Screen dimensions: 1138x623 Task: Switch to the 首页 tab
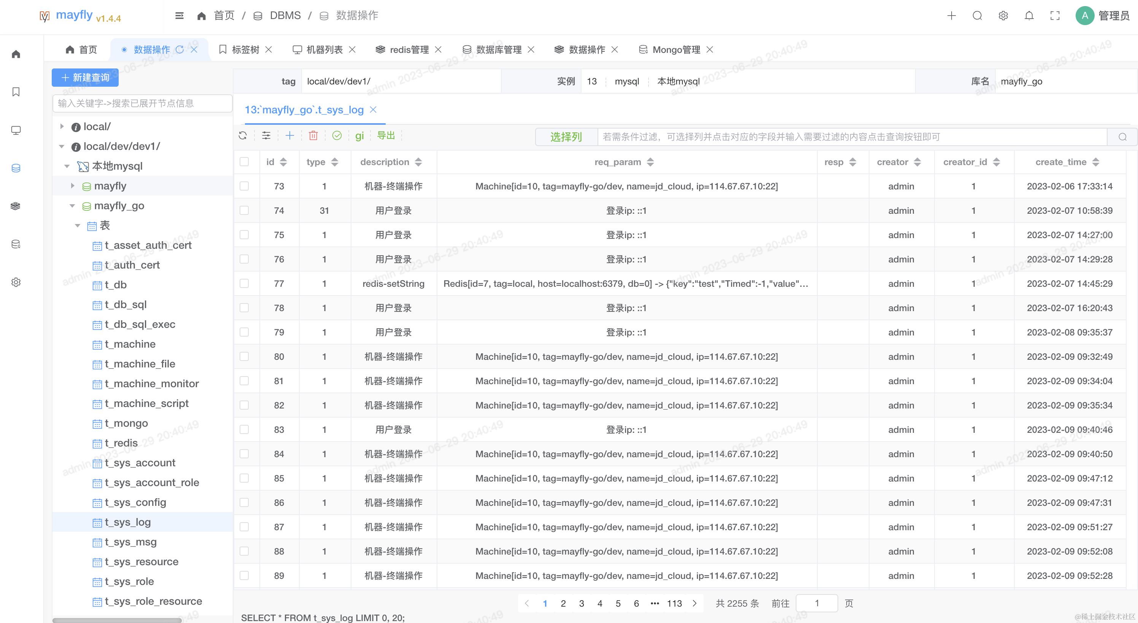[x=81, y=49]
